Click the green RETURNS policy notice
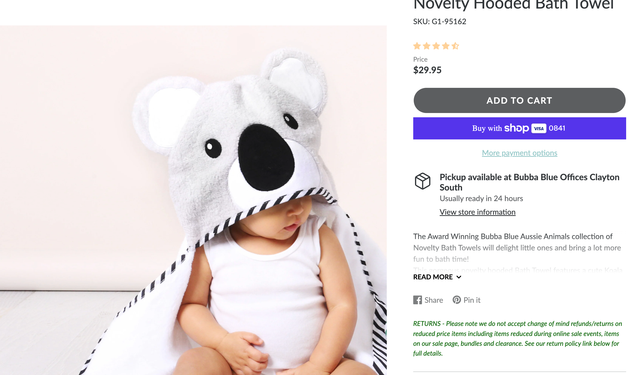Viewport: 640px width, 375px height. 517,338
